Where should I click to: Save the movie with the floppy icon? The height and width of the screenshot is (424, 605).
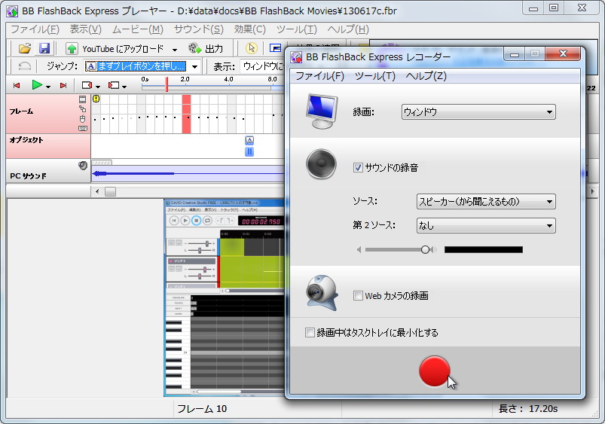44,48
